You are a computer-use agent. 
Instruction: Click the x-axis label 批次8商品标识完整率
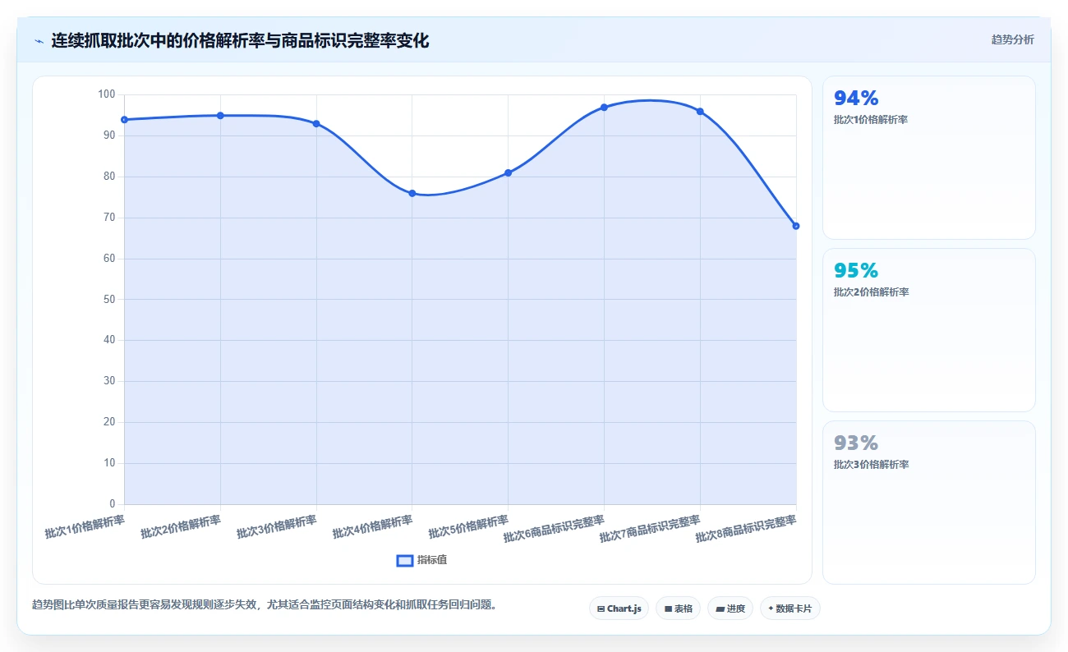pos(746,529)
